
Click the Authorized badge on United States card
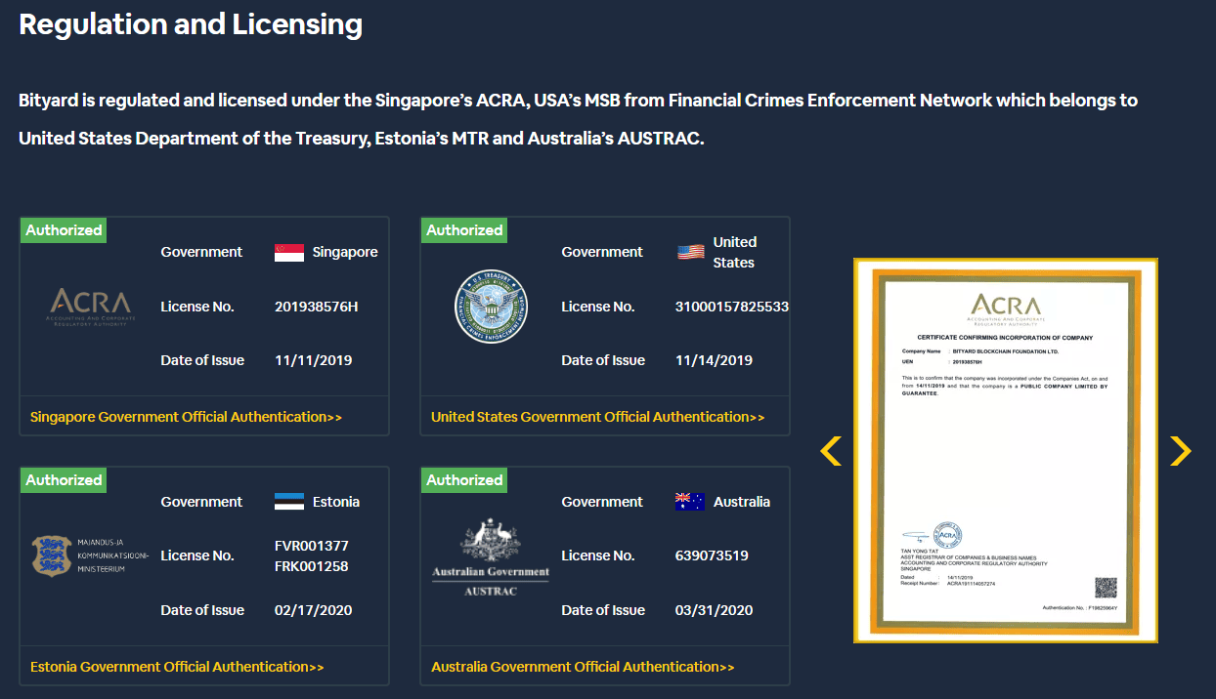(x=464, y=230)
